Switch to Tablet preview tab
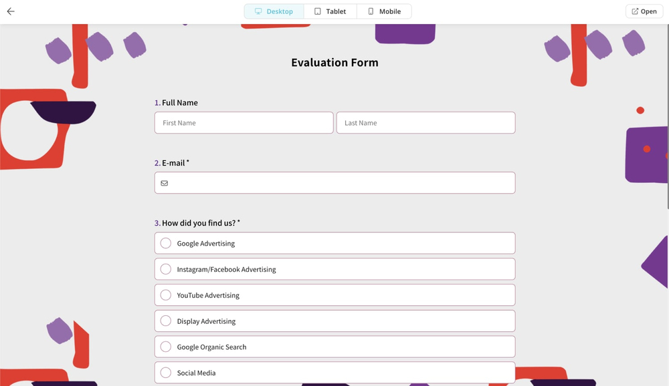 click(330, 11)
